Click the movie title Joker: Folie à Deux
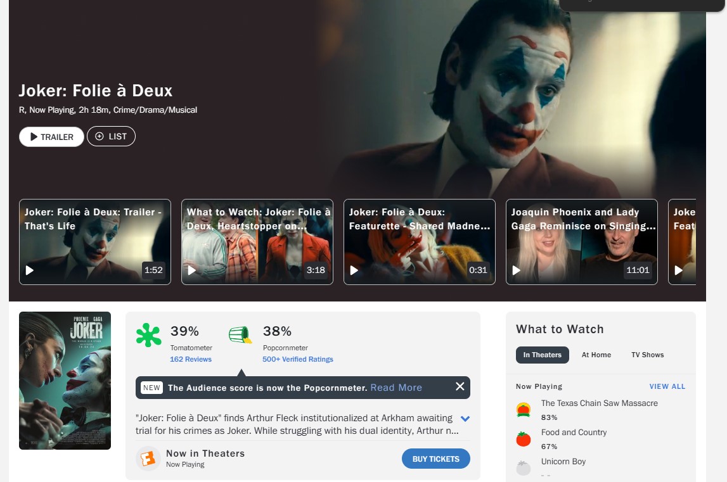The height and width of the screenshot is (482, 727). coord(96,91)
